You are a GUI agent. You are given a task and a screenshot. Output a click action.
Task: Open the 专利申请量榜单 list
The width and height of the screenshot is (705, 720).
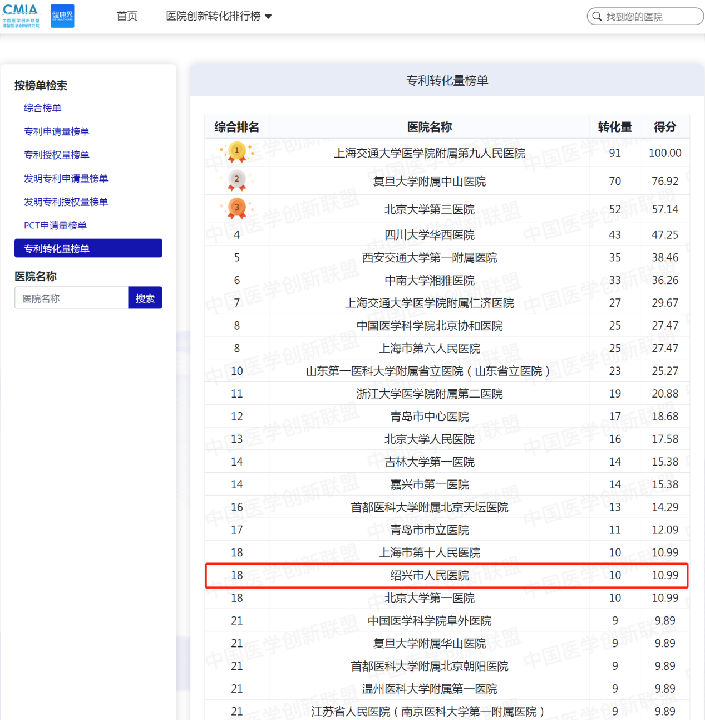tap(57, 131)
